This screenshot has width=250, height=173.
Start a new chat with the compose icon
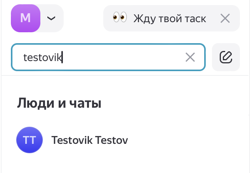(x=226, y=58)
